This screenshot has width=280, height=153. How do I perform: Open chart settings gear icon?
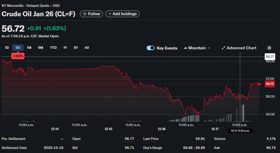(269, 48)
